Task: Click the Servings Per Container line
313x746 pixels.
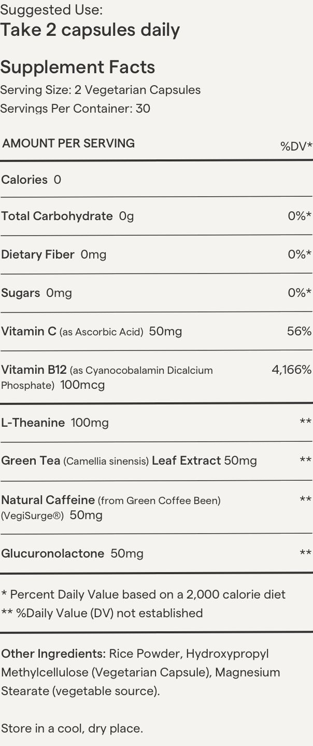Action: 75,108
